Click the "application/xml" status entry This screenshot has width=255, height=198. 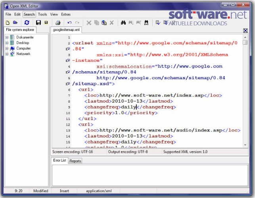(99, 191)
